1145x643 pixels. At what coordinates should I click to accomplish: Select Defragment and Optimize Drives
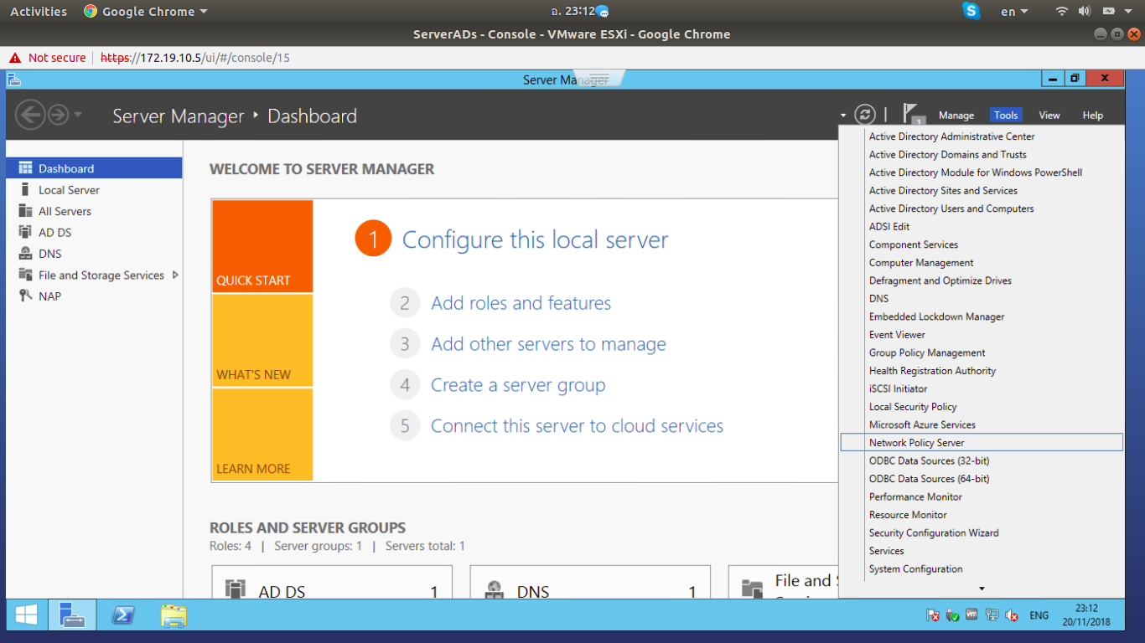coord(982,280)
